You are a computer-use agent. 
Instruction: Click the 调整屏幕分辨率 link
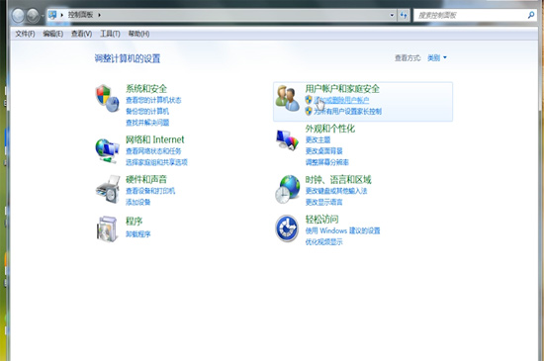pos(327,162)
